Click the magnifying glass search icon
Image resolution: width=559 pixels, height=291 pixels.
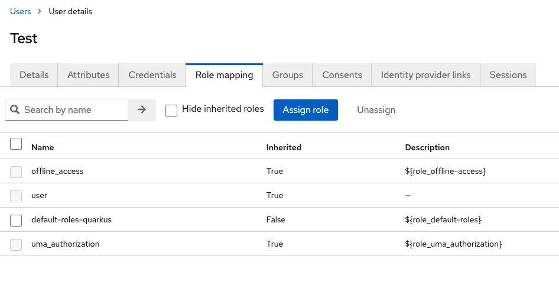15,109
